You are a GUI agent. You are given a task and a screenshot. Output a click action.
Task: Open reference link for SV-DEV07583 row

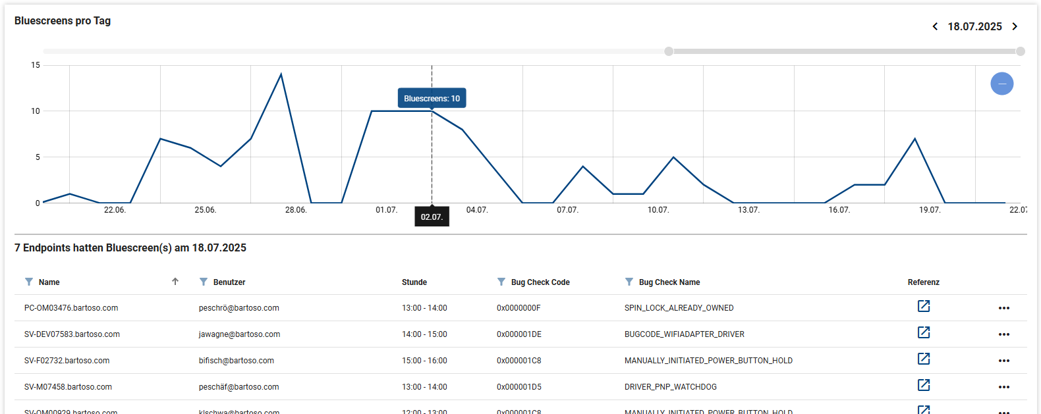[924, 332]
